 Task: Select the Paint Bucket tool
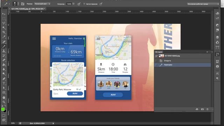tap(4, 65)
